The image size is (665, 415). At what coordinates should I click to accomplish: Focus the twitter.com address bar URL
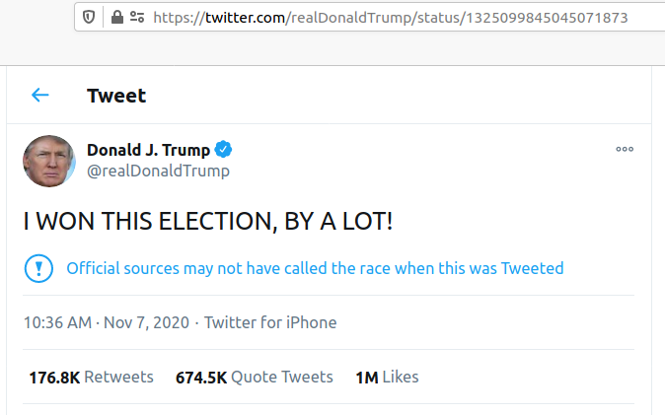(x=390, y=18)
